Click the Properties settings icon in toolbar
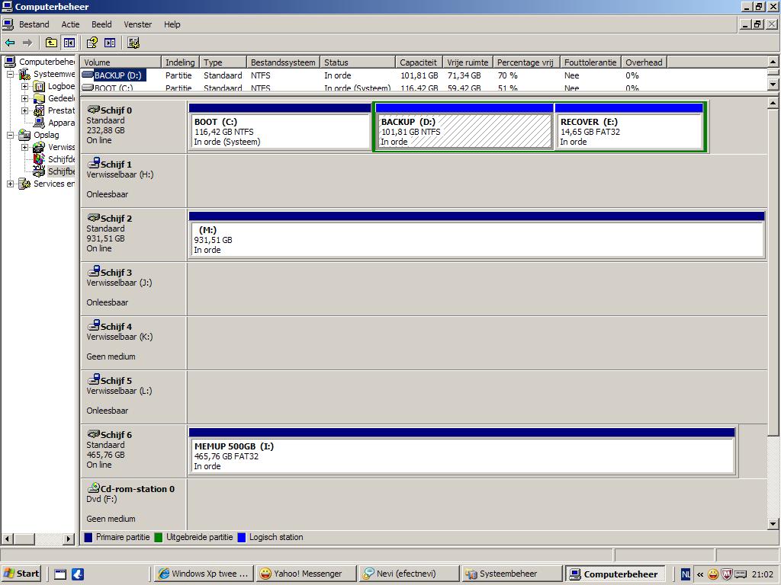Viewport: 781px width, 585px height. click(x=133, y=43)
